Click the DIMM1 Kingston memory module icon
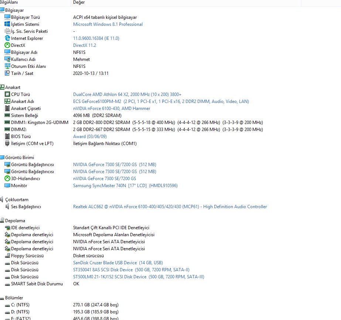Image resolution: width=341 pixels, height=320 pixels. click(7, 123)
